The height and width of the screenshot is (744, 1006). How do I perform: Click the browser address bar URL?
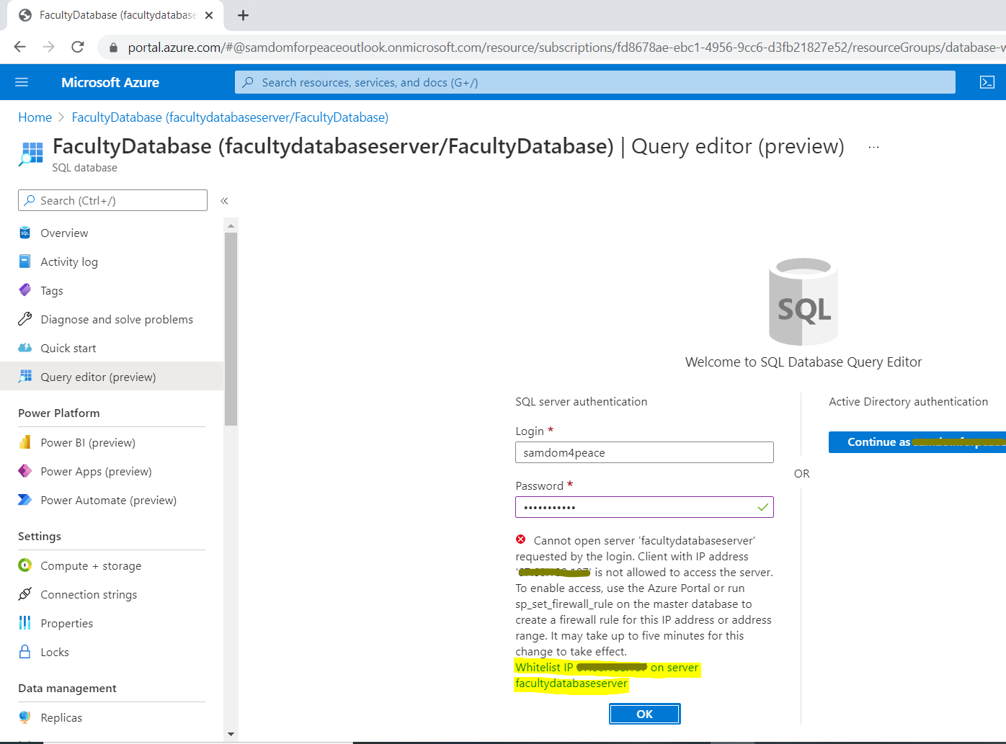[x=566, y=48]
